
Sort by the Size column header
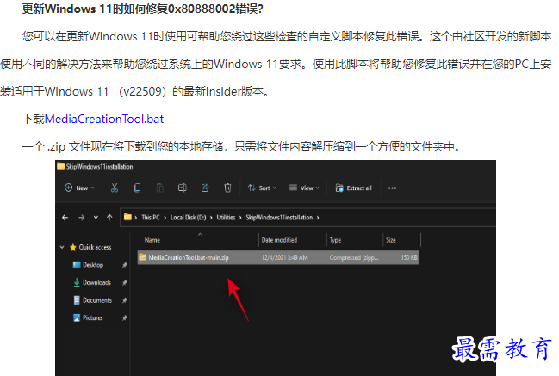click(x=391, y=240)
